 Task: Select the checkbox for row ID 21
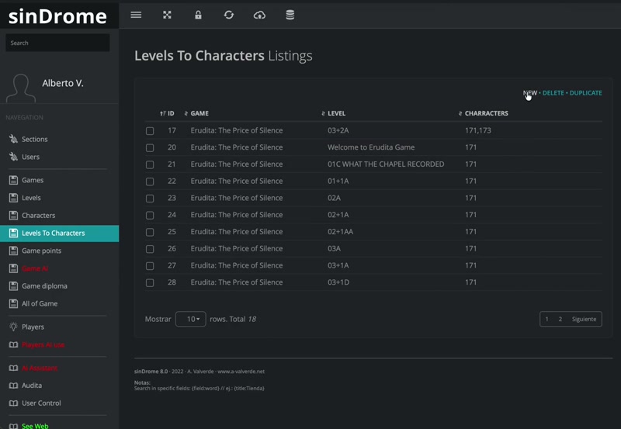(x=150, y=164)
